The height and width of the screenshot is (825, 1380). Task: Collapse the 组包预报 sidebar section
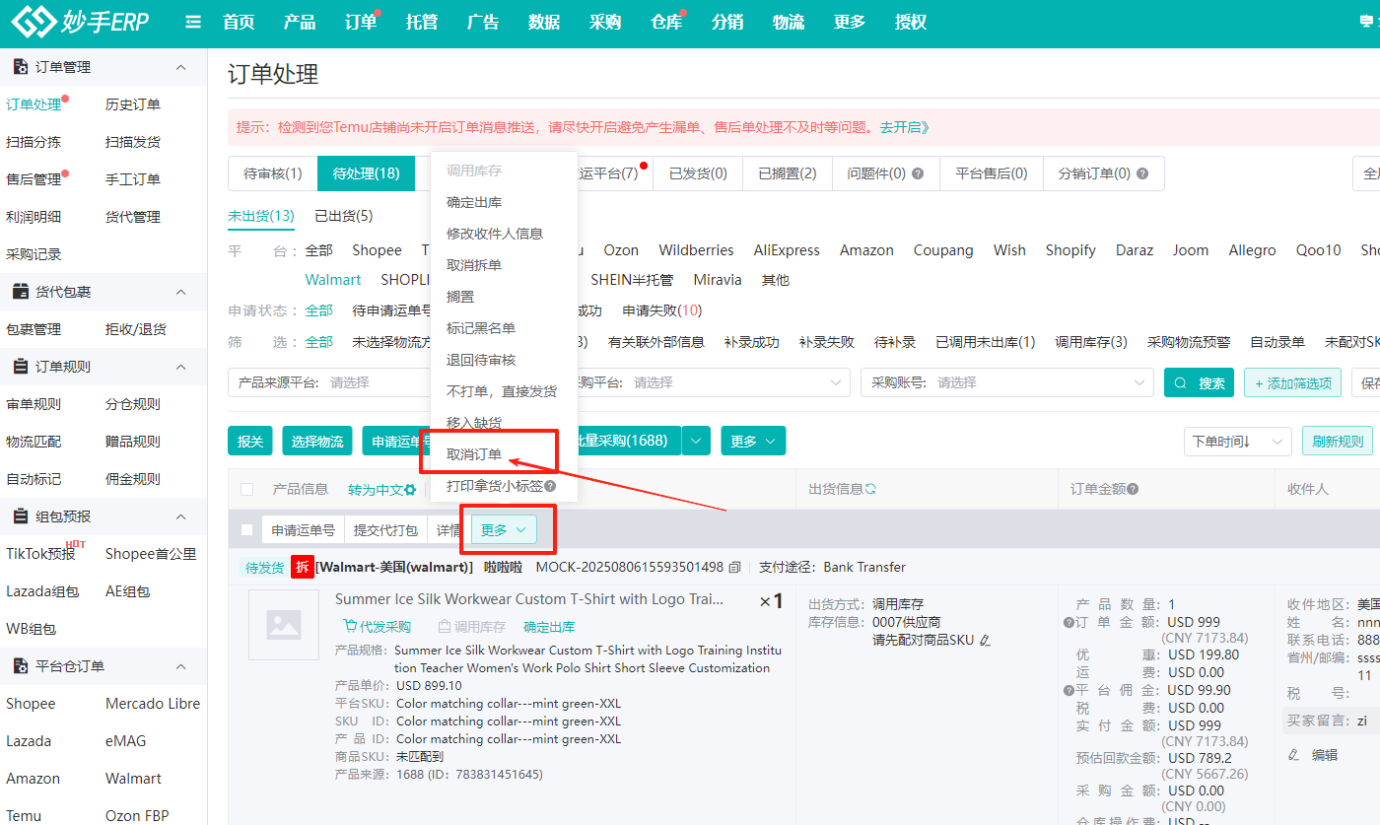tap(180, 516)
